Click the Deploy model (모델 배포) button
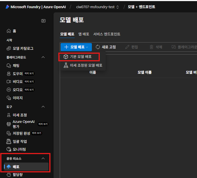This screenshot has width=197, height=178. [x=76, y=47]
